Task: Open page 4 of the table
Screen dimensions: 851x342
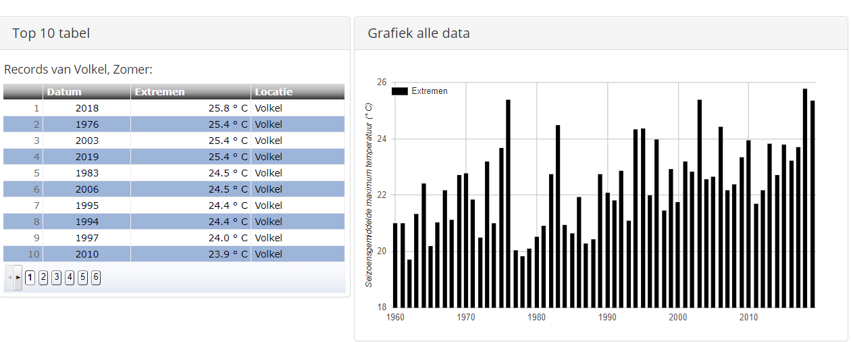Action: 70,277
